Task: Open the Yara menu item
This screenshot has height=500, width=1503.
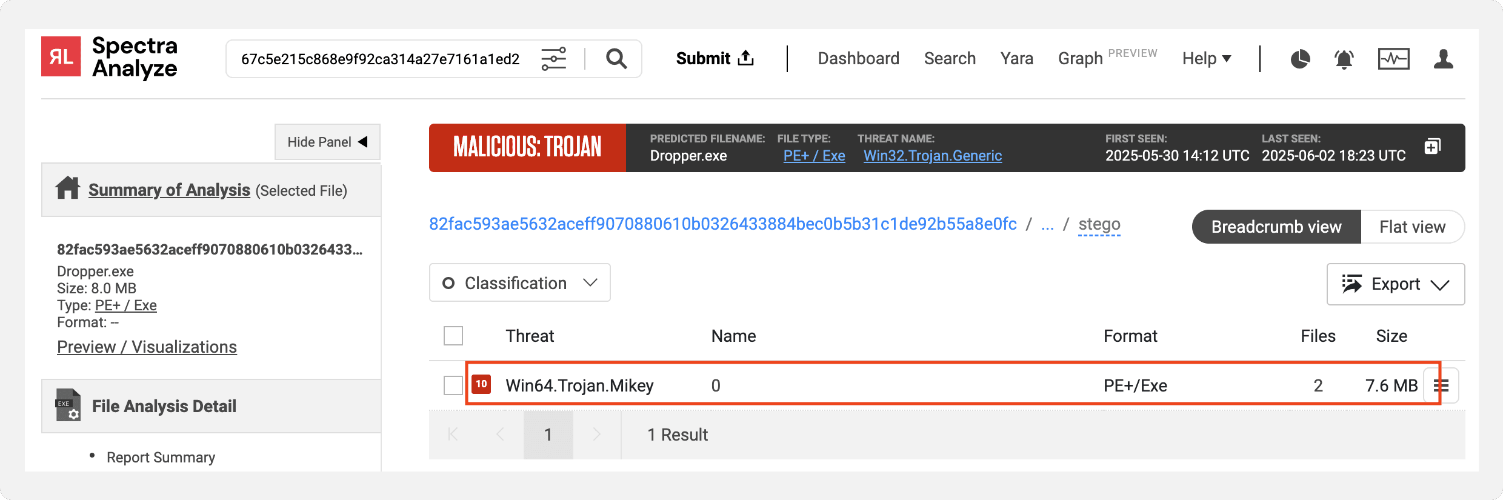Action: tap(1016, 59)
